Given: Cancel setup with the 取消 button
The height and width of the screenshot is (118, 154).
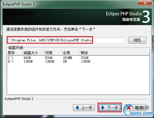Looking at the screenshot, I should coord(136,107).
